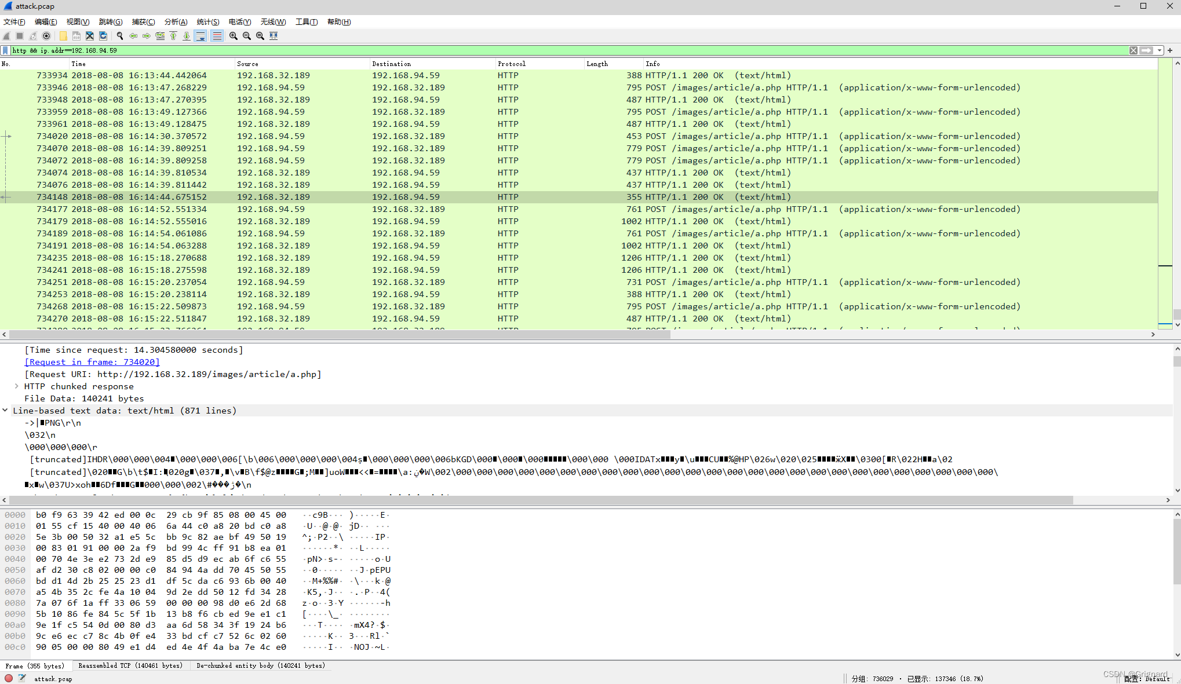
Task: Open capture file comment notepad icon
Action: (22, 678)
